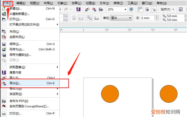
Task: Open the 编辑(E) menu in menu bar
Action: (x=21, y=3)
